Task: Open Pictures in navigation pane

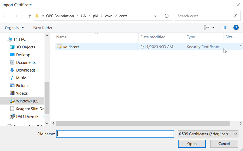Action: (23, 86)
